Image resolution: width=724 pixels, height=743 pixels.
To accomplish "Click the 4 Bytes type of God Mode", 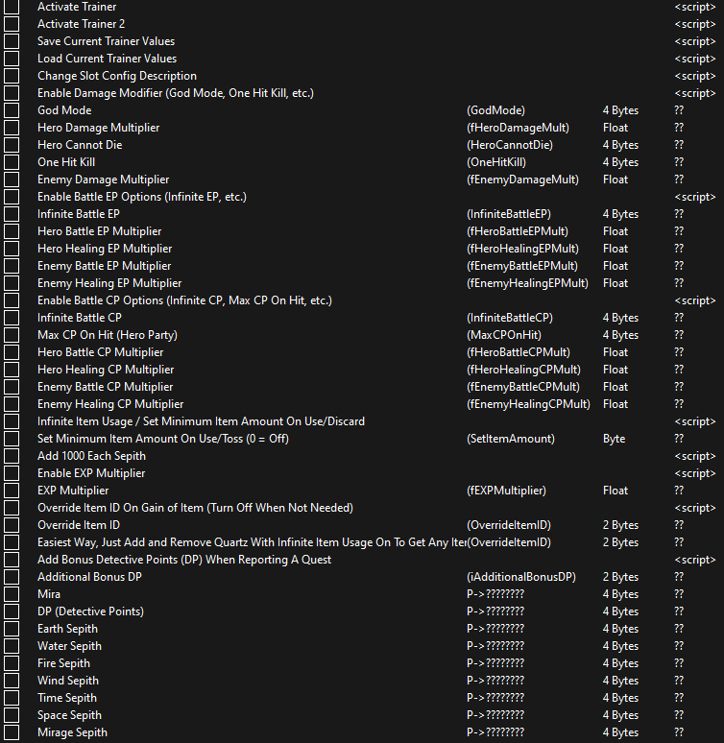I will (620, 110).
